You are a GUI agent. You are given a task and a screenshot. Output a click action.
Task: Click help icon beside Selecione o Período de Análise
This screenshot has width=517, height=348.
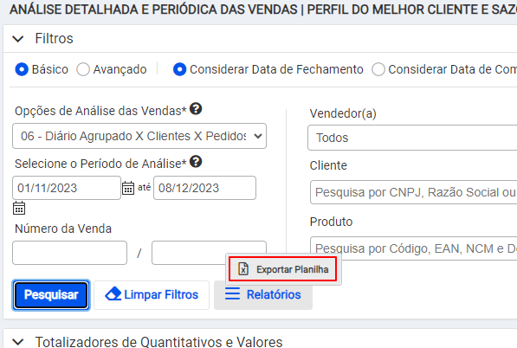[196, 162]
